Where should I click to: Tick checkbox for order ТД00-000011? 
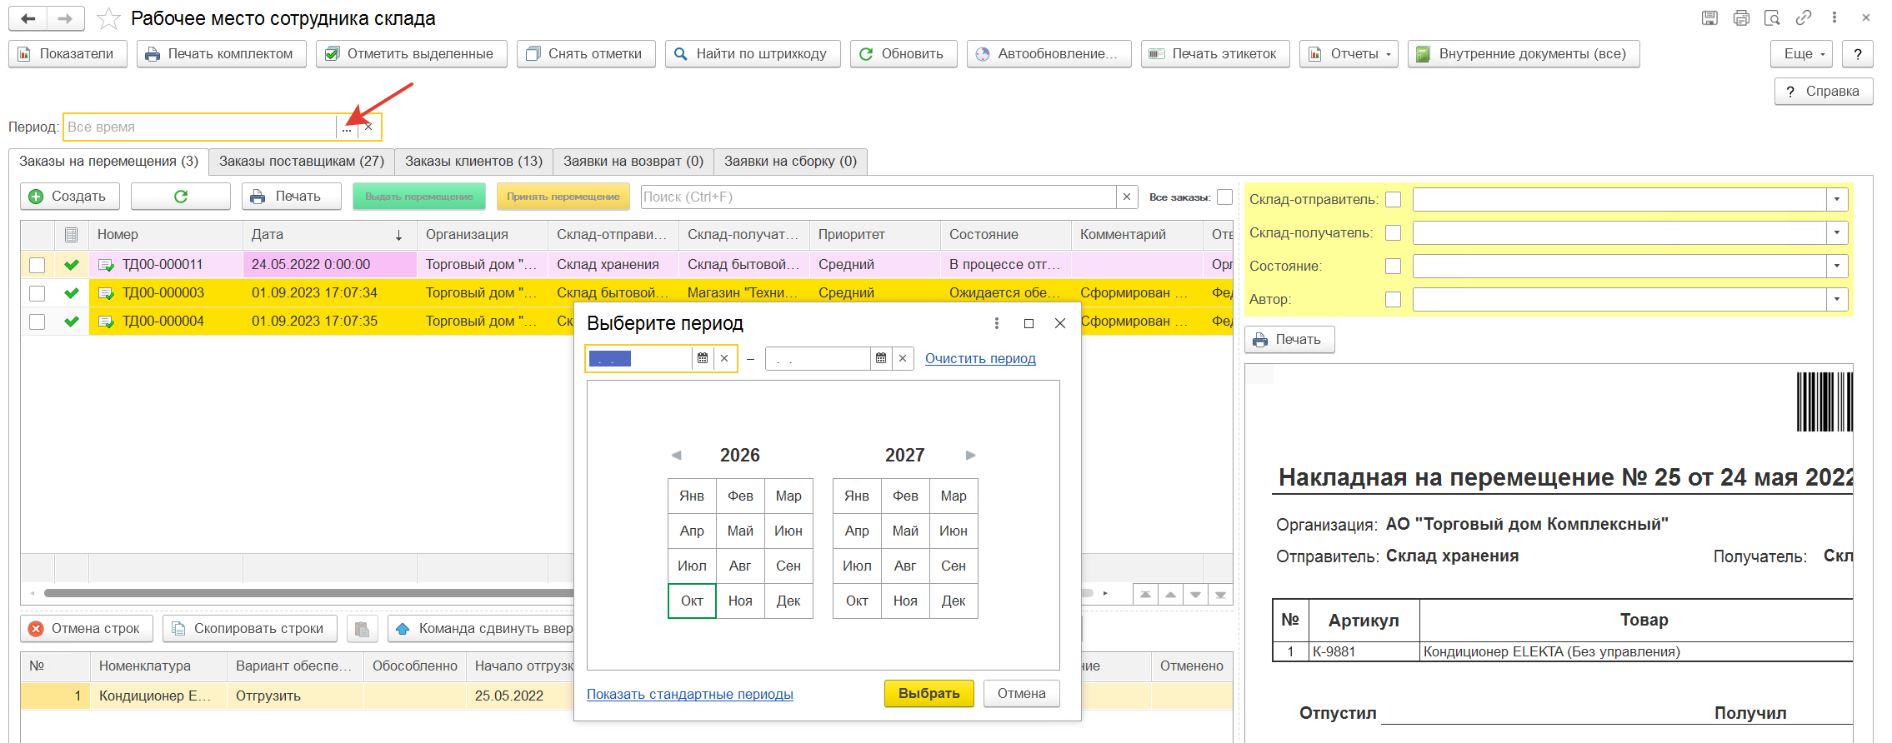(37, 265)
